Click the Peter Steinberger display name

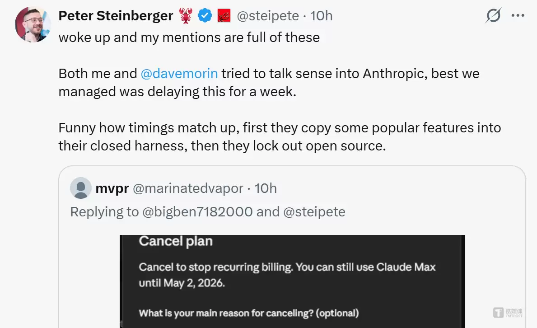tap(116, 15)
